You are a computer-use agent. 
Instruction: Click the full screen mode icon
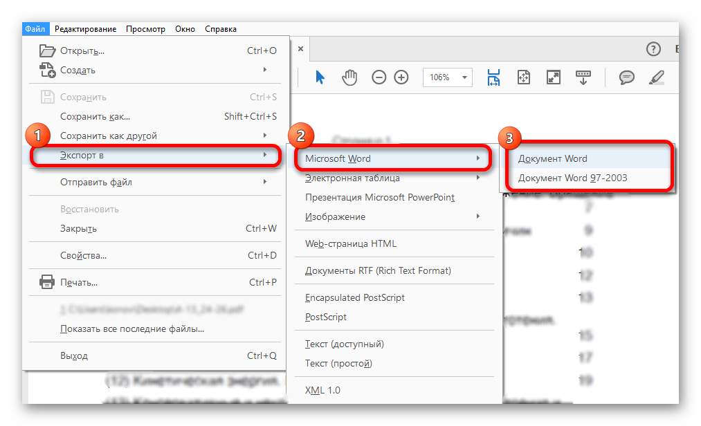tap(554, 77)
